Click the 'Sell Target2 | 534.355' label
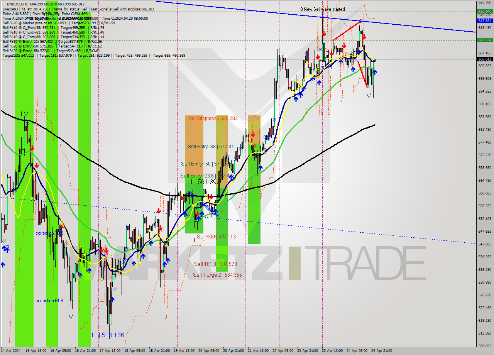The image size is (494, 355). [x=217, y=275]
